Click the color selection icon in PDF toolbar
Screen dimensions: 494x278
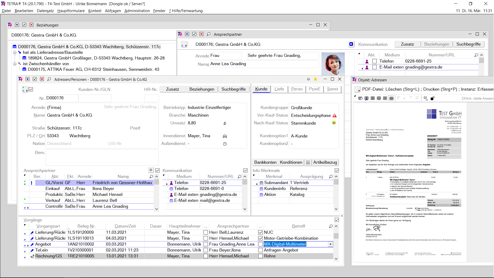click(433, 98)
